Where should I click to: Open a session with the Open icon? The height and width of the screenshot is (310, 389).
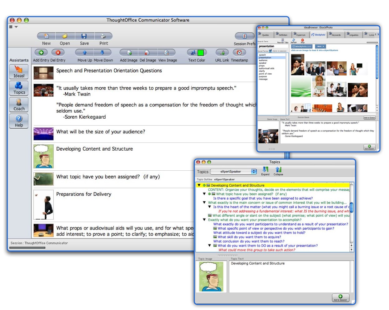click(x=65, y=36)
